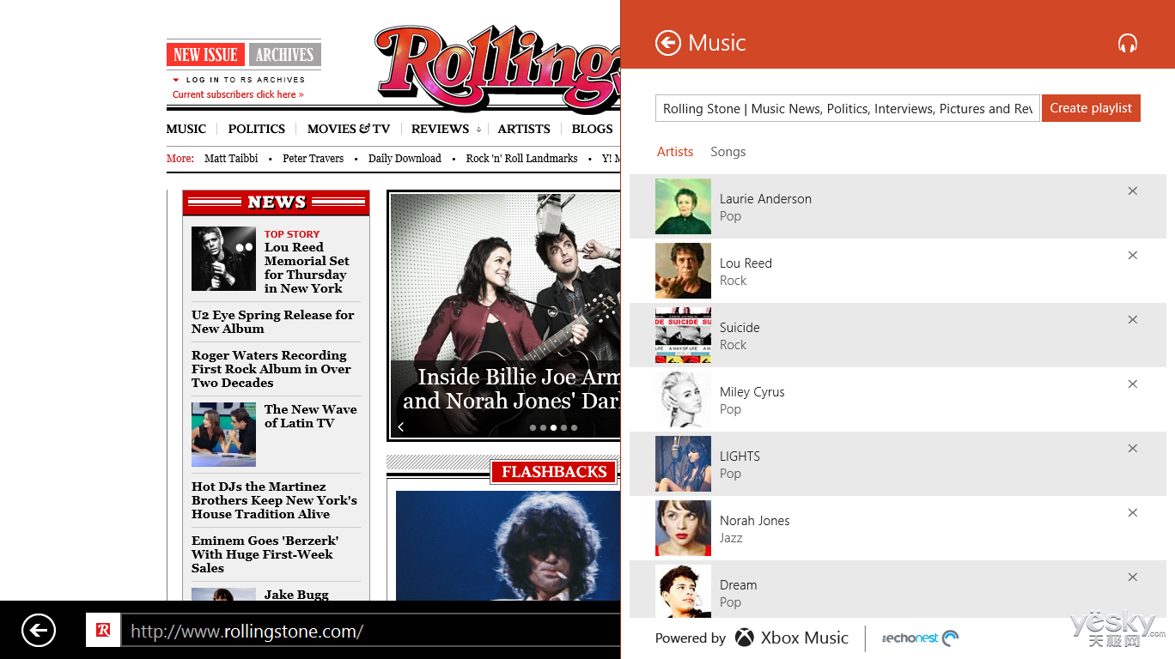Screen dimensions: 1175x659
Task: Click the Create playlist button
Action: tap(1091, 108)
